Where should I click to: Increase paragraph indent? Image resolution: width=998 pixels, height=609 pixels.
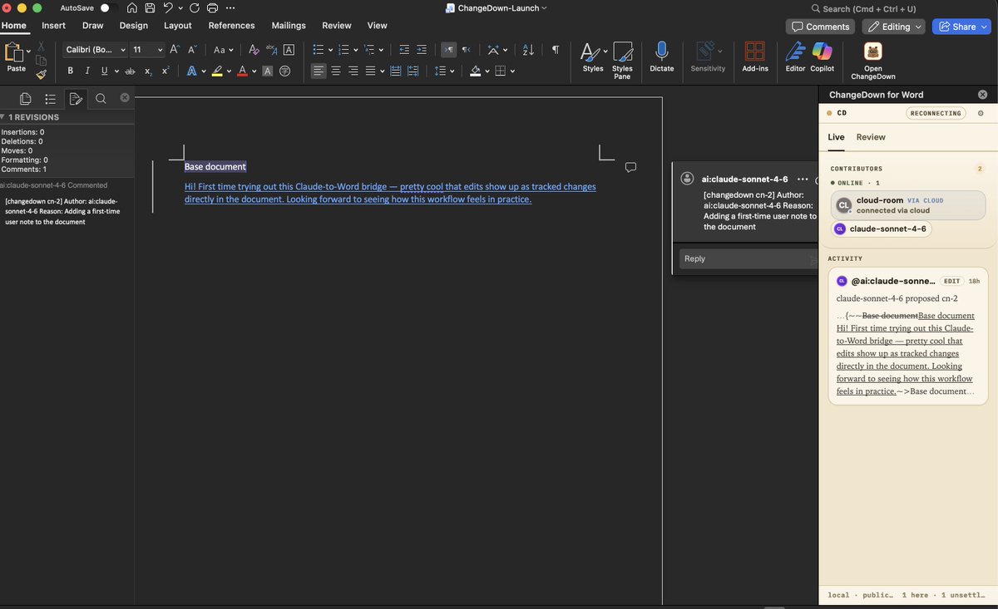[x=422, y=50]
